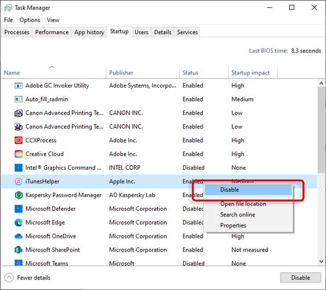Open the File menu
The width and height of the screenshot is (326, 290).
pyautogui.click(x=8, y=20)
